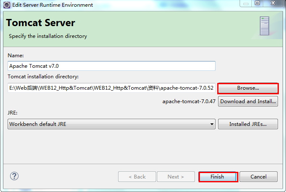Open the help question mark icon
This screenshot has height=192, width=286.
pos(14,176)
